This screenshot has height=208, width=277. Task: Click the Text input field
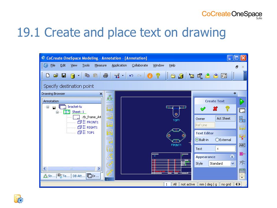point(225,149)
